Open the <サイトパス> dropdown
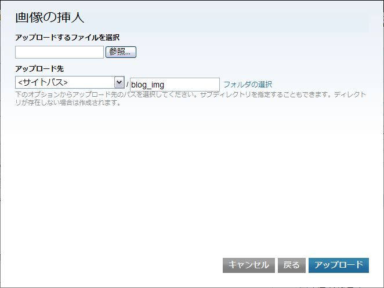This screenshot has width=384, height=288. point(70,82)
